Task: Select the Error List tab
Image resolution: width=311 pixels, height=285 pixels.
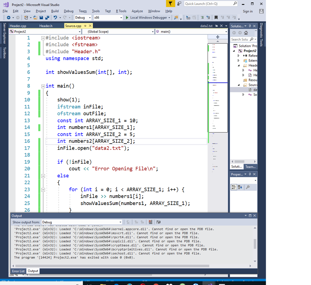Action: [18, 271]
